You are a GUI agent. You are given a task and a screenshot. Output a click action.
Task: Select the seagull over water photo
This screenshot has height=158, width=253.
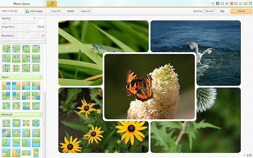(219, 53)
